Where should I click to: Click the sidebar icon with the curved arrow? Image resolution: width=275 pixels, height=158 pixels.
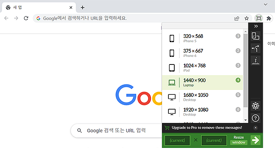click(x=256, y=48)
